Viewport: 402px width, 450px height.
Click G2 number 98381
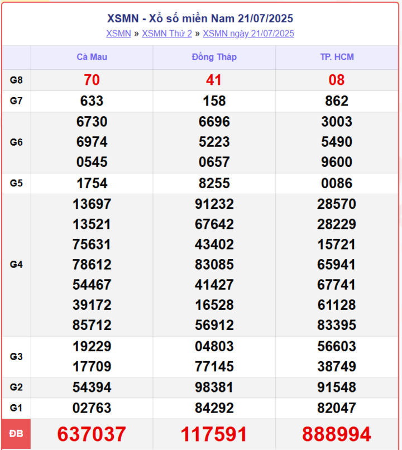pyautogui.click(x=214, y=387)
